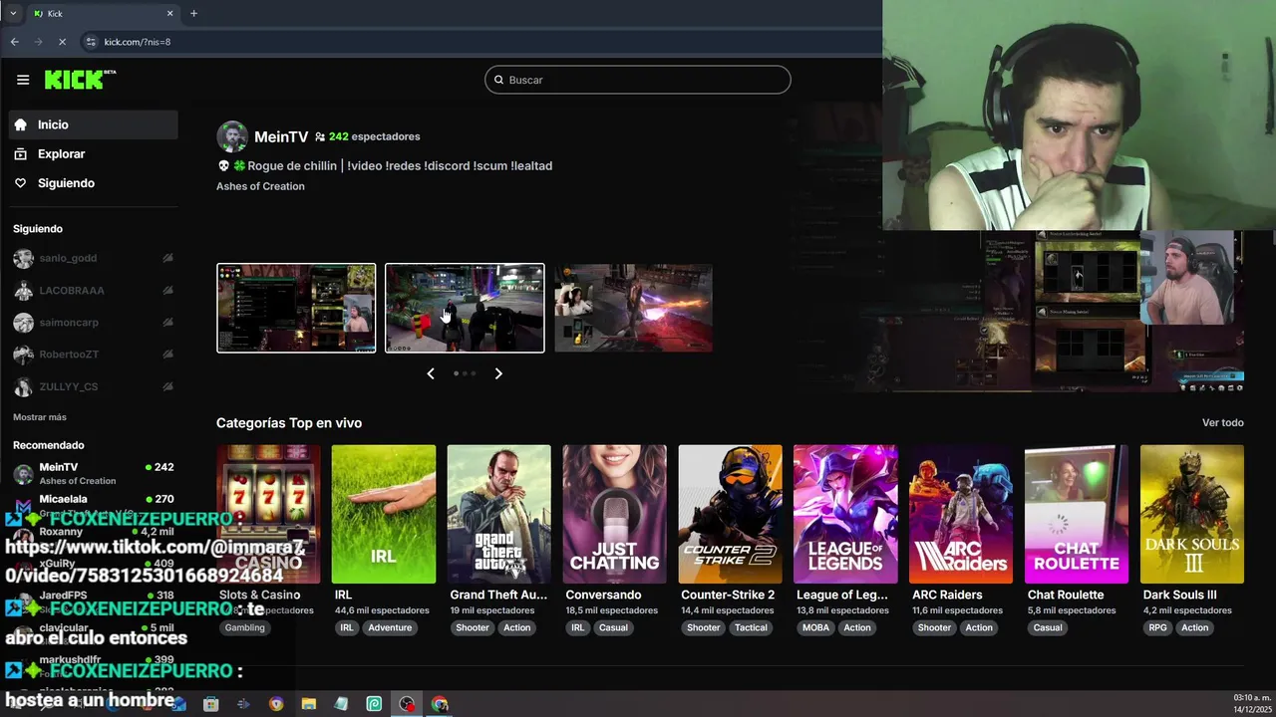Go to next carousel slide arrow

[498, 373]
